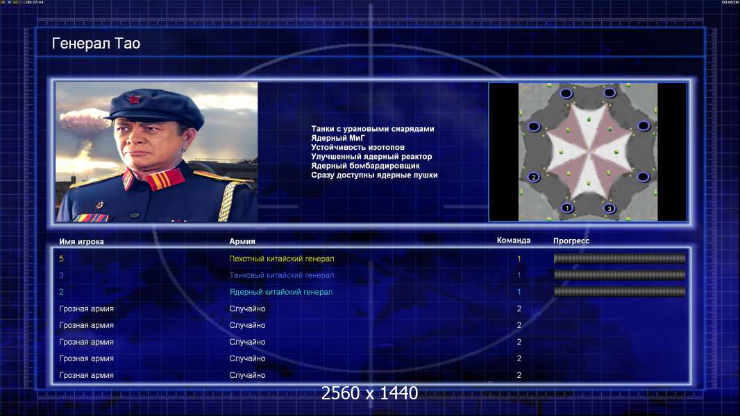Click start position 1 on the minimap

(x=566, y=207)
